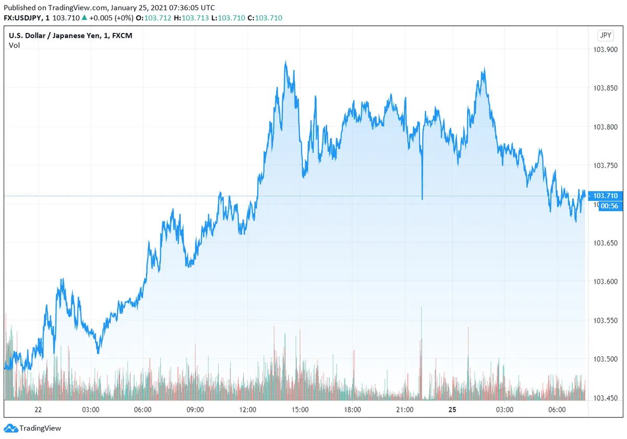Click the TradingView wordmark text at bottom
This screenshot has width=627, height=439.
pyautogui.click(x=40, y=428)
